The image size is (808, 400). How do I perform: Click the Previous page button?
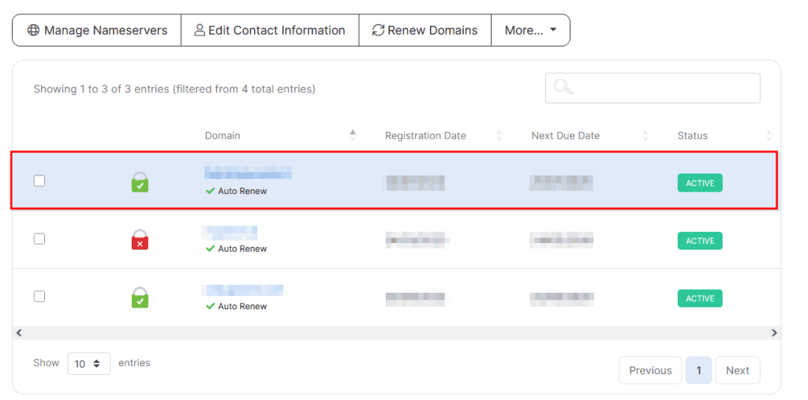[650, 370]
